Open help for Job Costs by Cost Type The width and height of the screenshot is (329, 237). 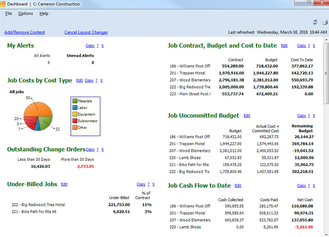coord(96,80)
